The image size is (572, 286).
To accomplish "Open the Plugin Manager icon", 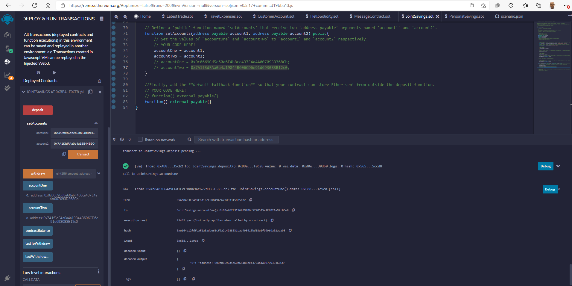I will click(x=7, y=278).
